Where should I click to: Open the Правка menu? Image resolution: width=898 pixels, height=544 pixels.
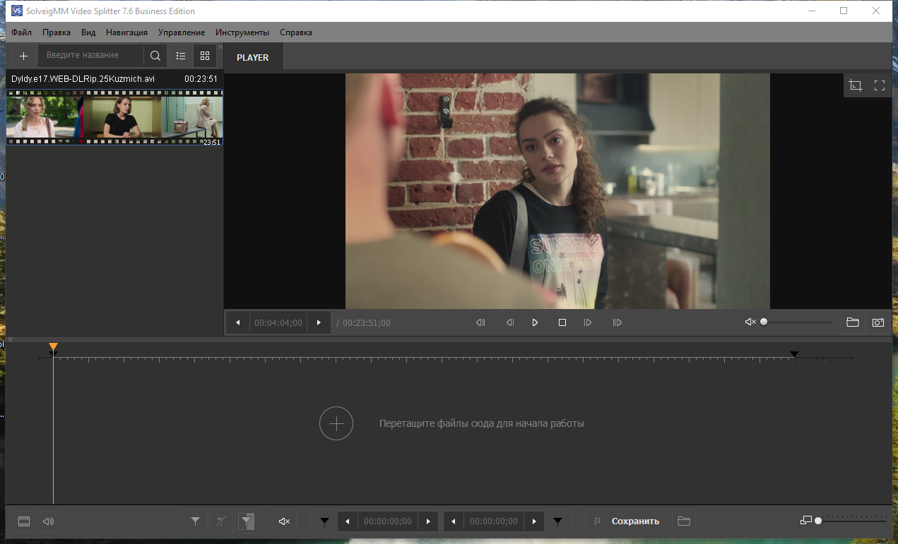coord(57,32)
